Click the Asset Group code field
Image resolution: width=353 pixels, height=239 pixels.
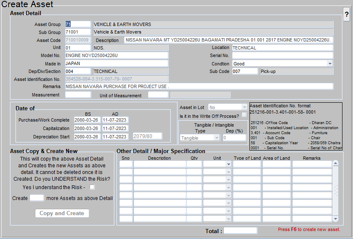tap(78, 24)
